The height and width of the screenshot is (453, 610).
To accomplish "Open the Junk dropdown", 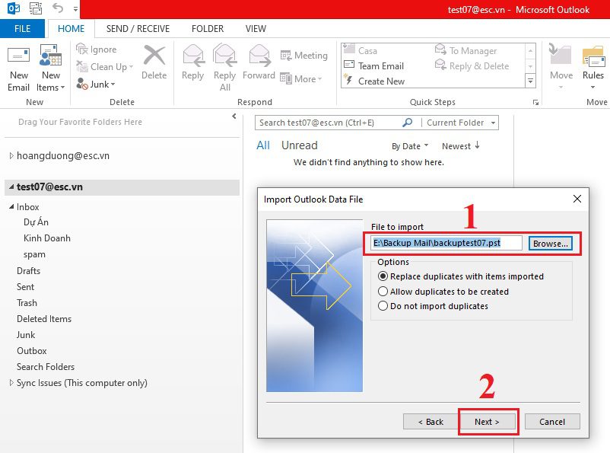I will [96, 85].
